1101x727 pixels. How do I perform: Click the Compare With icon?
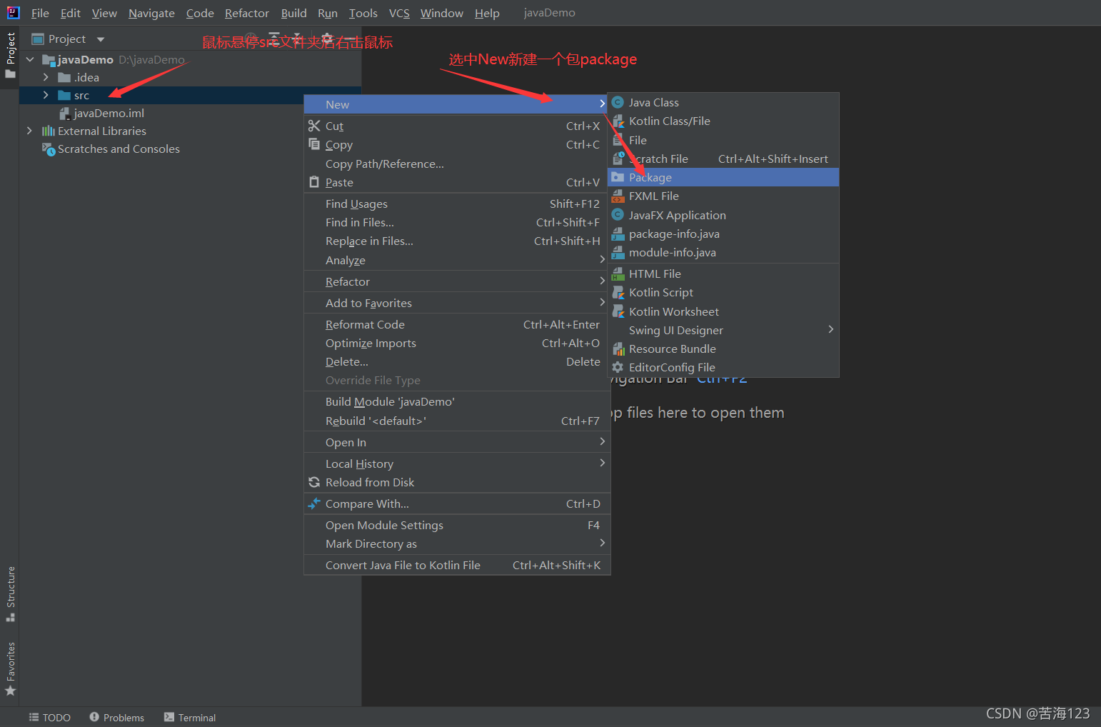314,503
